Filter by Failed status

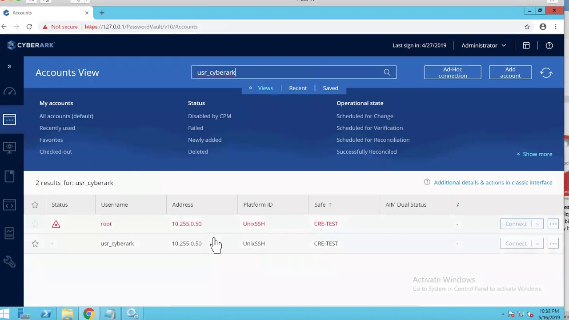(x=196, y=128)
